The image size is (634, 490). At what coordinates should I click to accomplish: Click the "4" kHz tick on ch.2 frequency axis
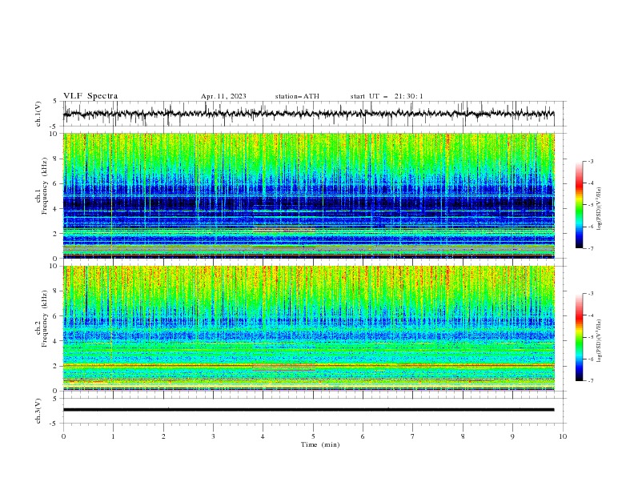click(57, 341)
